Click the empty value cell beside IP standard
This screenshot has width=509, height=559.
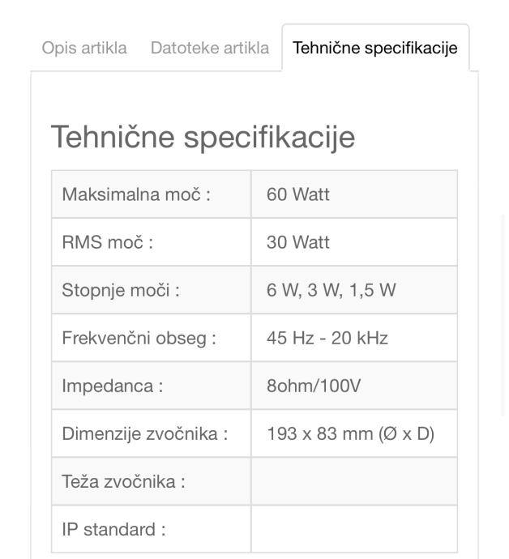point(354,529)
